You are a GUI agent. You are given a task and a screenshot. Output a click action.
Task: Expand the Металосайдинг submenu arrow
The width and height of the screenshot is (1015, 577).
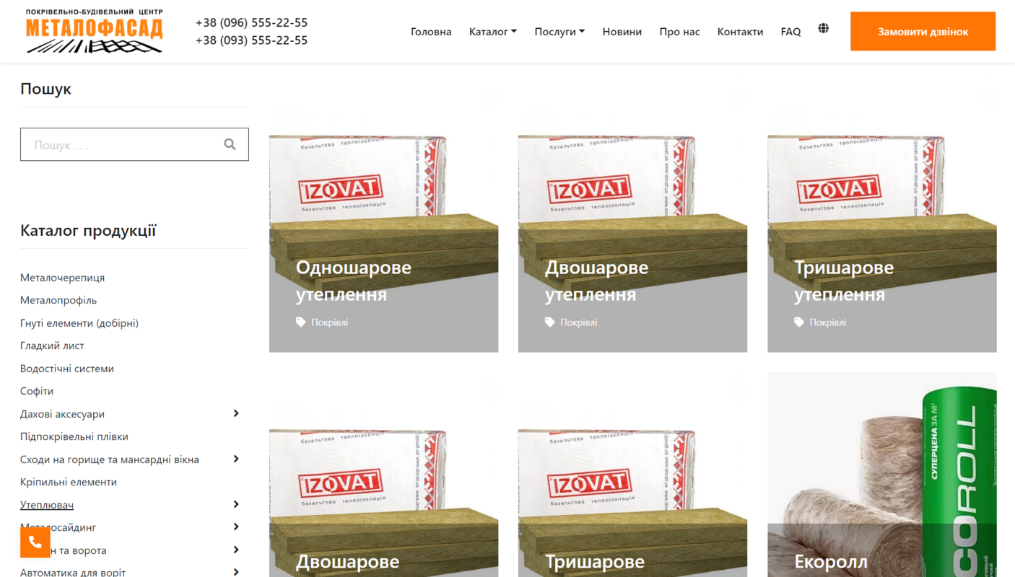pos(236,527)
